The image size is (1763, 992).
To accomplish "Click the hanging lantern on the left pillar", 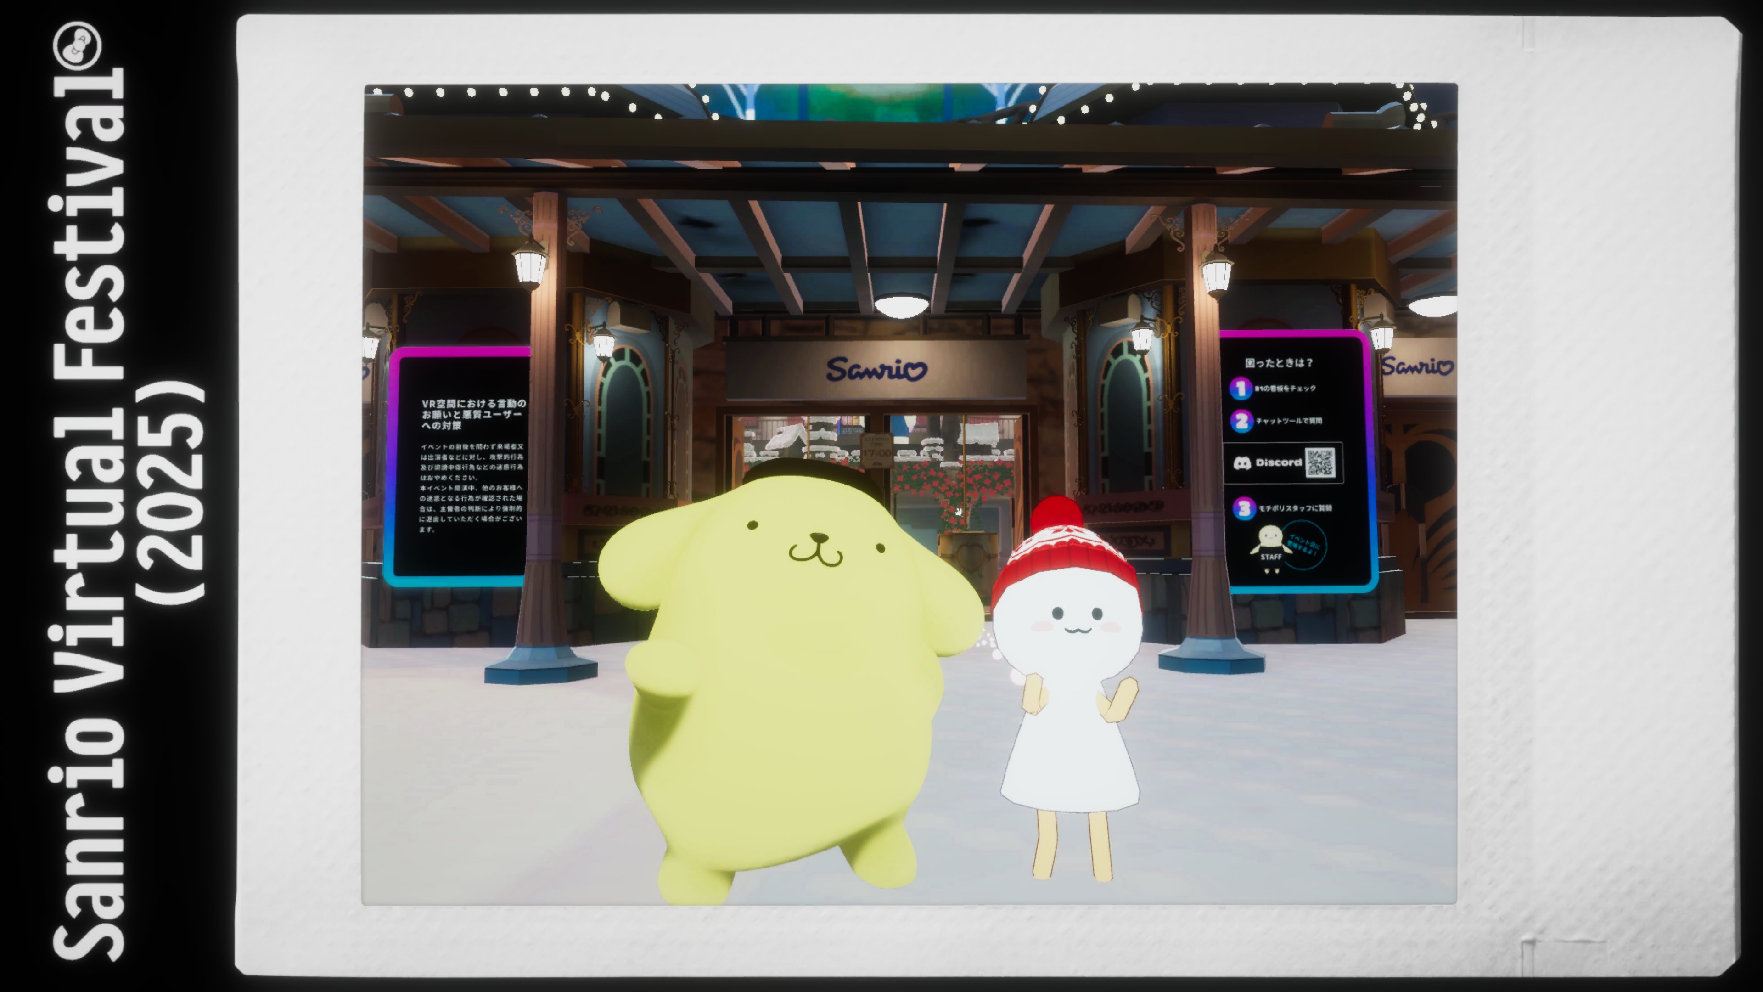I will click(530, 262).
